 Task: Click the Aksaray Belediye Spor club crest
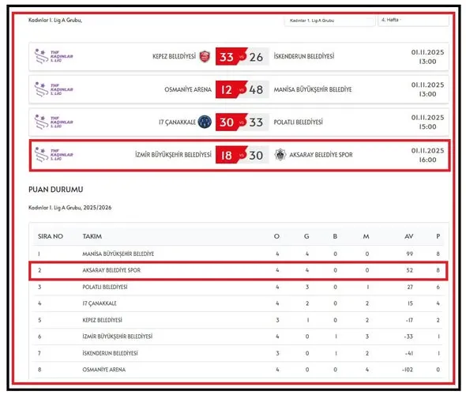pos(280,155)
